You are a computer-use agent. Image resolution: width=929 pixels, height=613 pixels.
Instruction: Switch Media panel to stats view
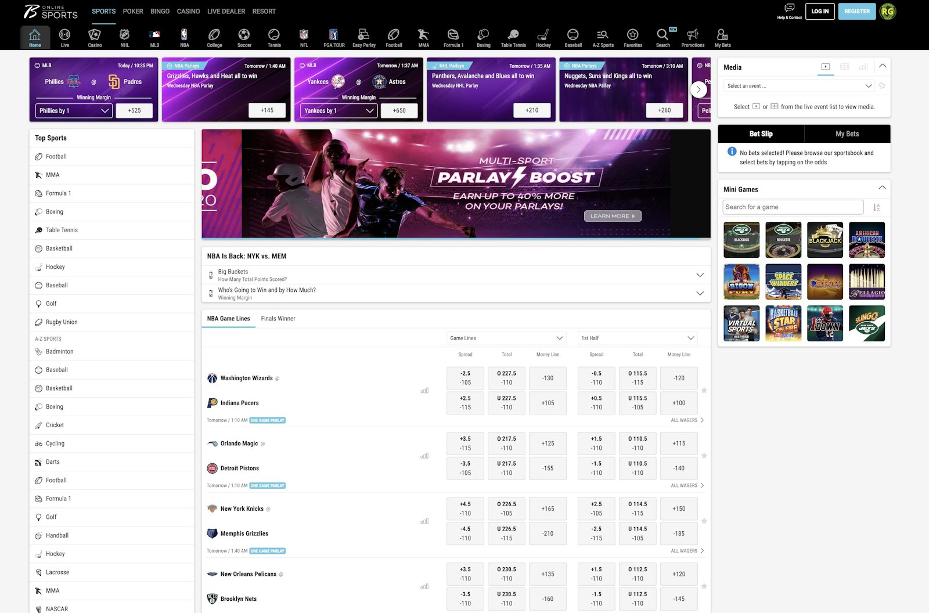(863, 67)
